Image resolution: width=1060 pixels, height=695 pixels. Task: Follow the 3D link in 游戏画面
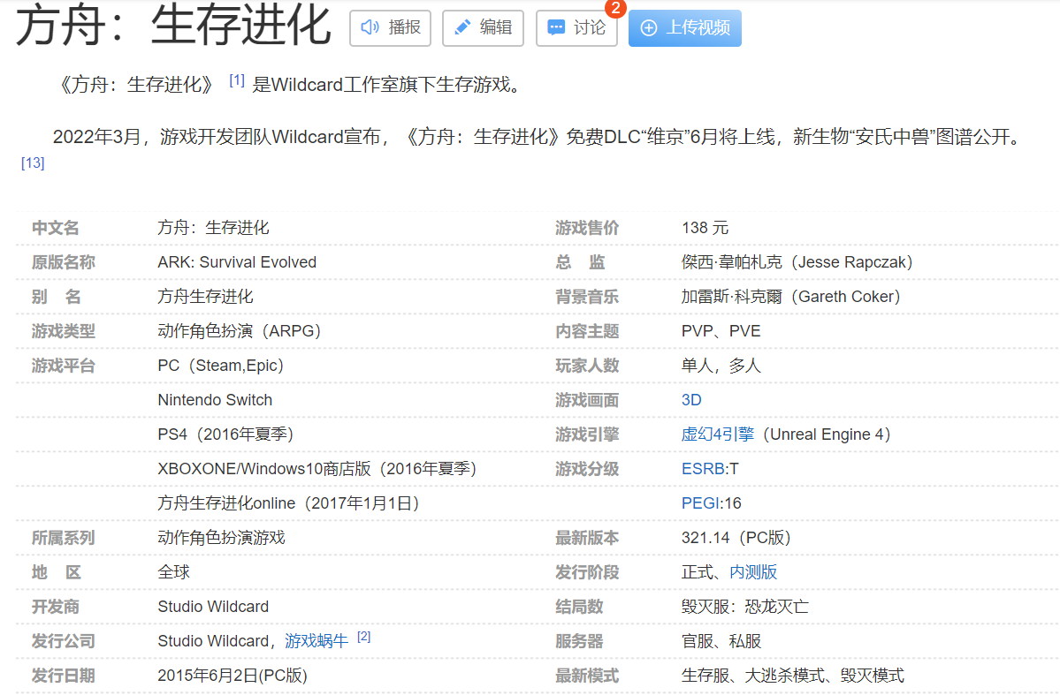click(x=691, y=400)
